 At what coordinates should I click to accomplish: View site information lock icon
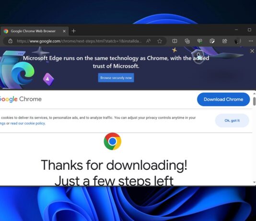click(x=10, y=41)
